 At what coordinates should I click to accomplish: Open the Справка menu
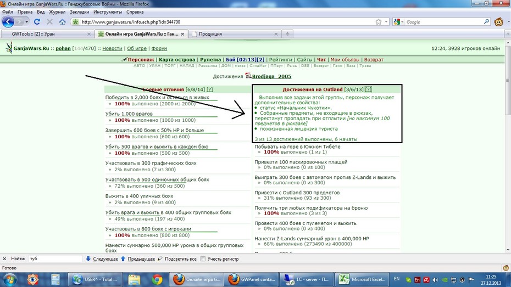(135, 12)
